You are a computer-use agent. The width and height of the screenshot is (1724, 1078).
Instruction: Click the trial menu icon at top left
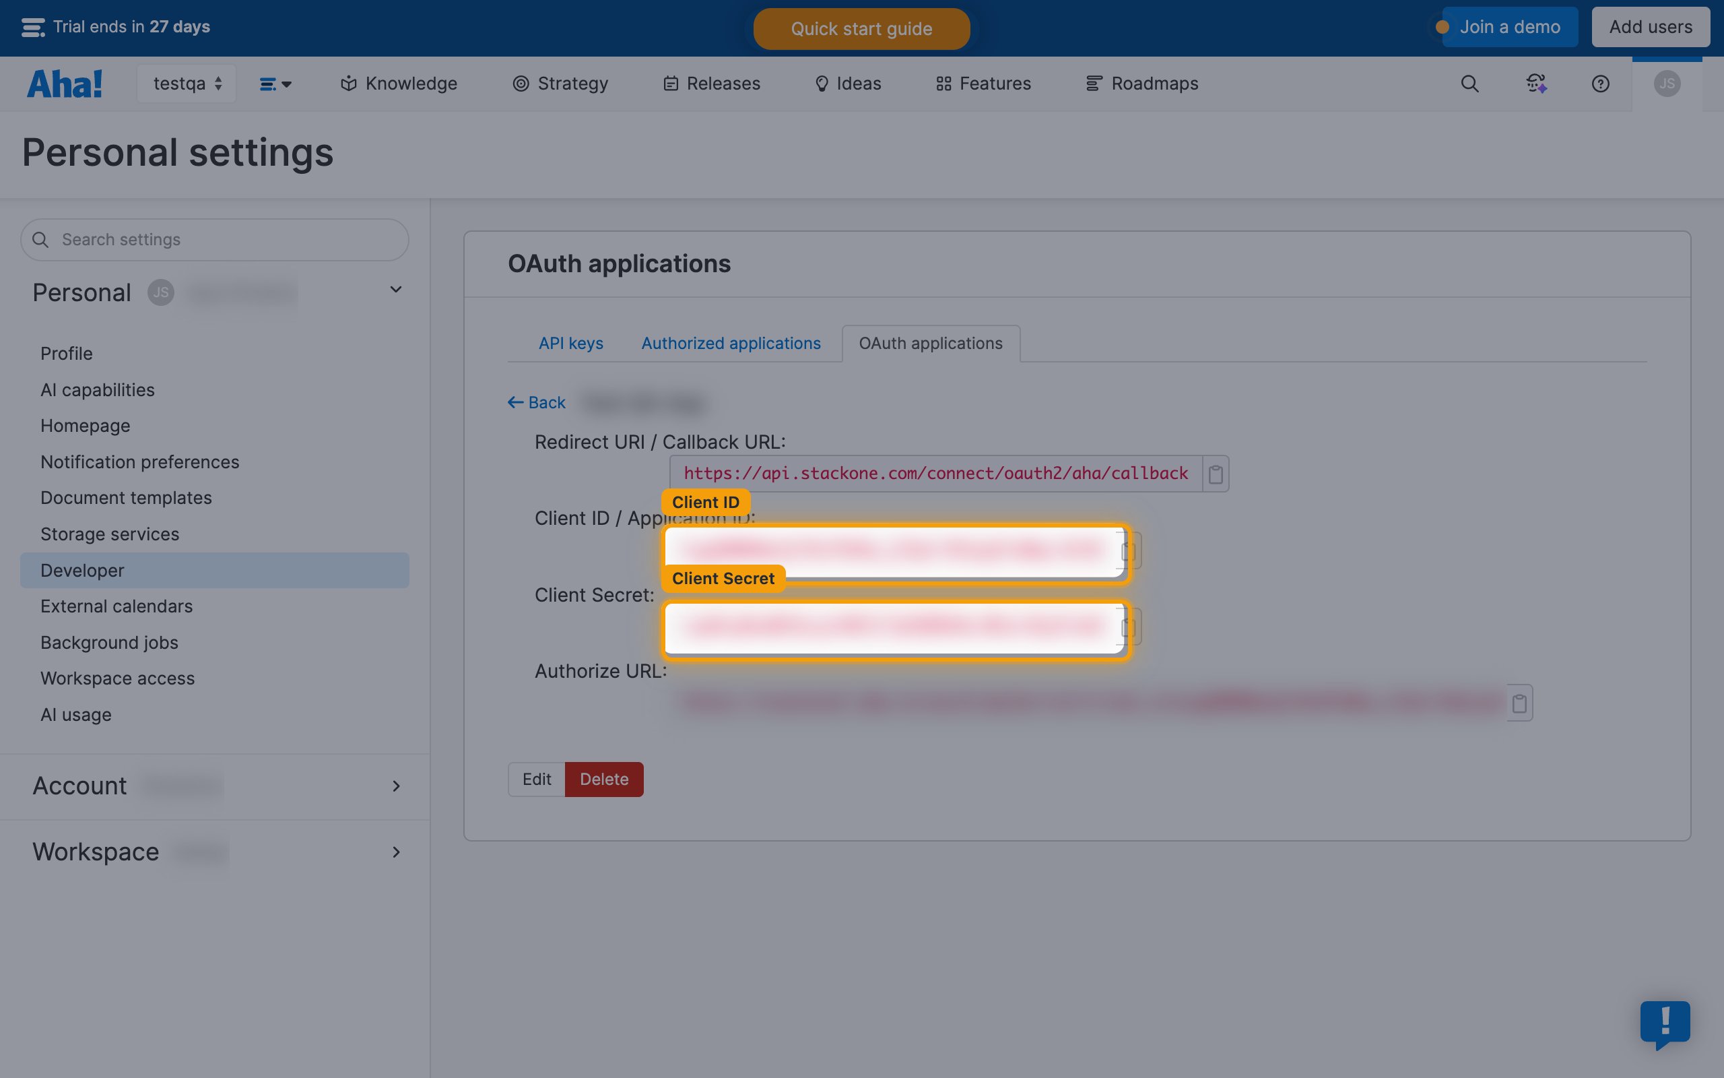click(x=33, y=27)
